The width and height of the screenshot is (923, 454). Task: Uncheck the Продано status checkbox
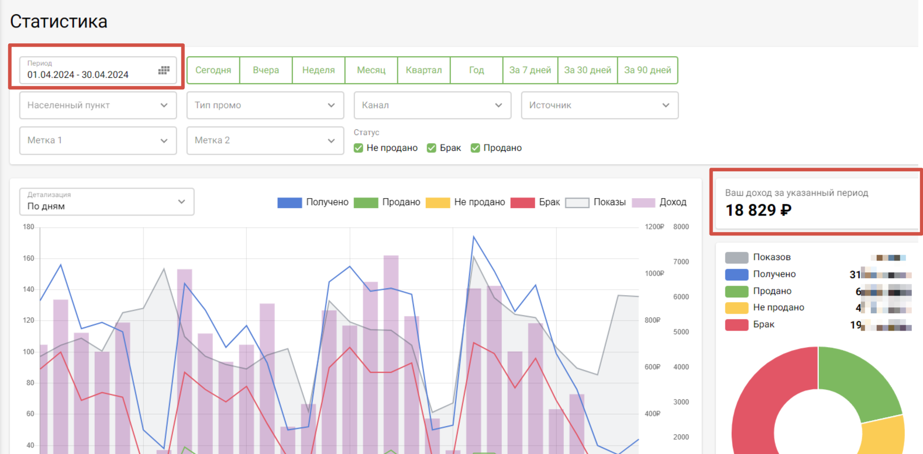pos(476,148)
